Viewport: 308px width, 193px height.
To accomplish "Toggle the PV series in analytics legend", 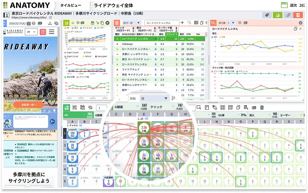I will pos(67,28).
